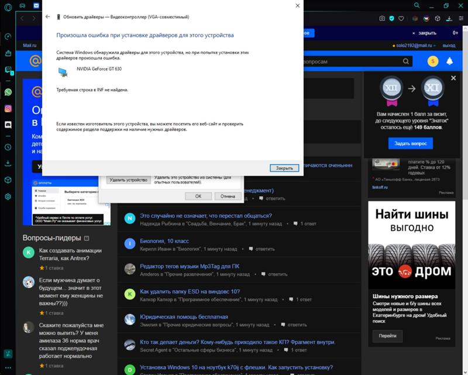468x375 pixels.
Task: Click the выход logout link
Action: pos(449,46)
